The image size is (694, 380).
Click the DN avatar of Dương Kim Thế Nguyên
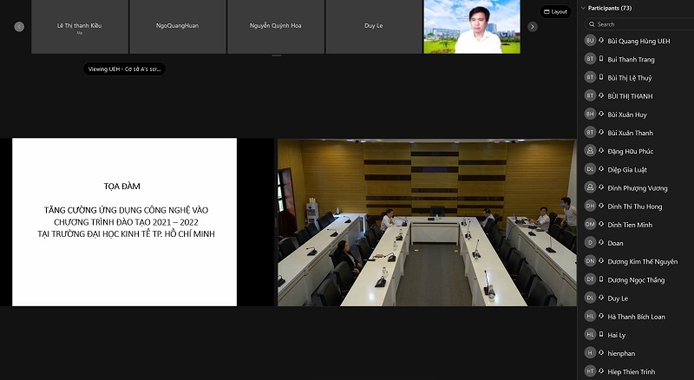590,261
